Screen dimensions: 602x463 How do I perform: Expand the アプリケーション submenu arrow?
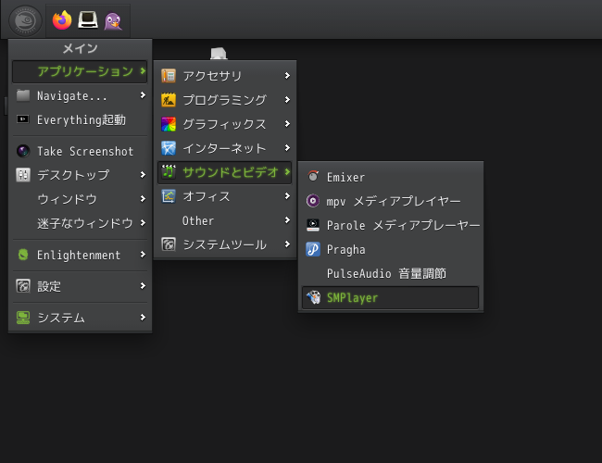143,71
